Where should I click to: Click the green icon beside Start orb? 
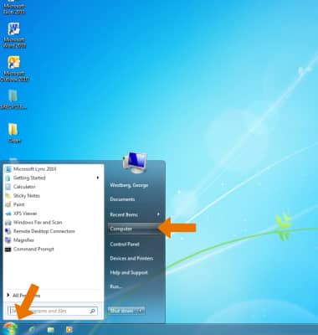pos(31,330)
